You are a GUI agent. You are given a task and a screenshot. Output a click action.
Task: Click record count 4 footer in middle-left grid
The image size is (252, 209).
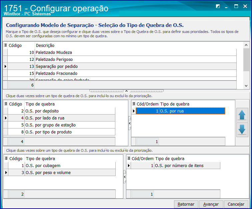pos(16,142)
